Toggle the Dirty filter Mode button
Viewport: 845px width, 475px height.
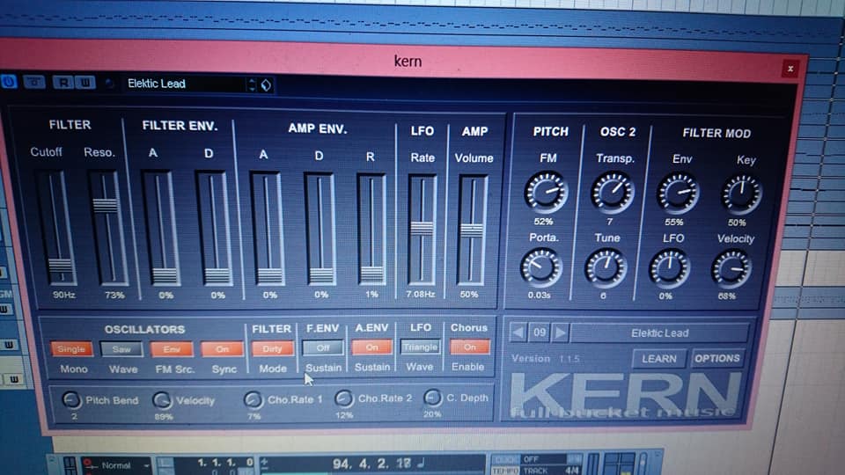tap(272, 348)
